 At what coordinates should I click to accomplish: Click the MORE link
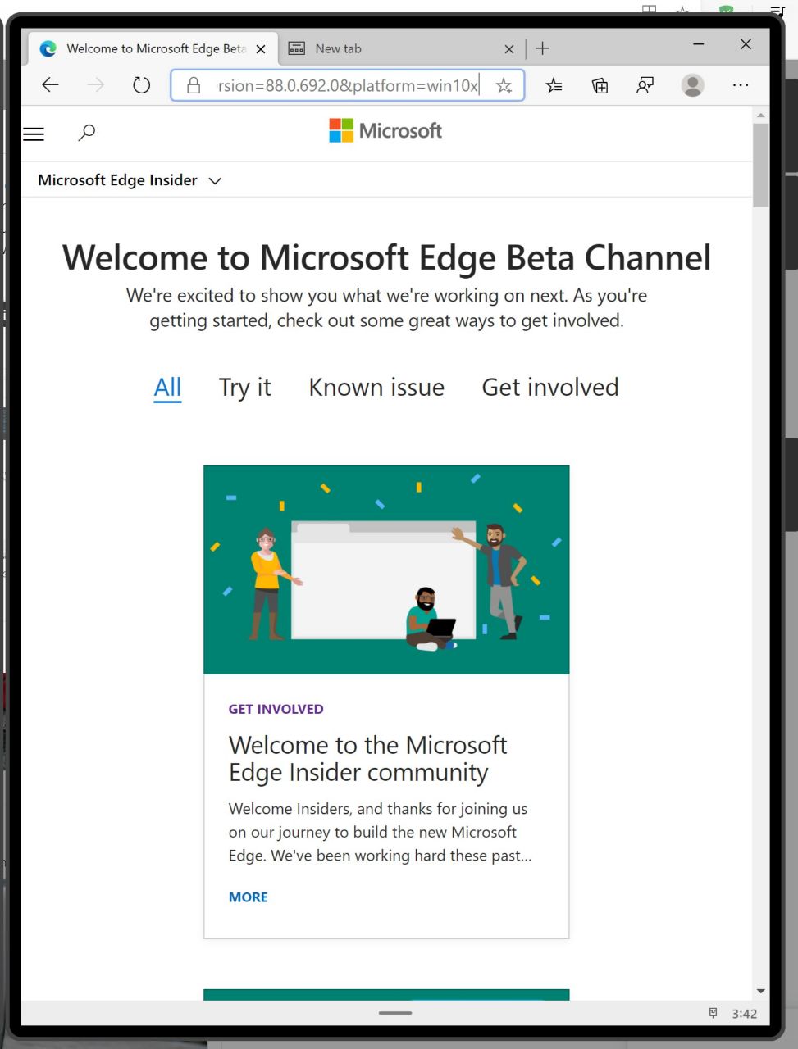tap(249, 897)
